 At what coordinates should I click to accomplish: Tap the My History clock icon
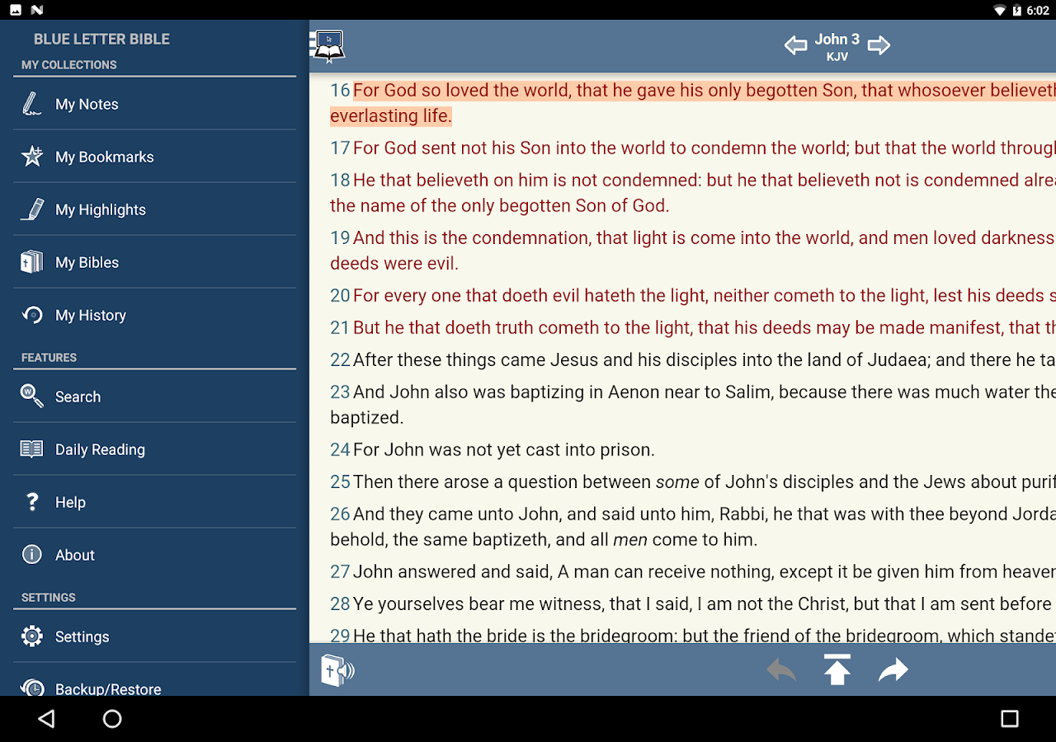coord(32,315)
